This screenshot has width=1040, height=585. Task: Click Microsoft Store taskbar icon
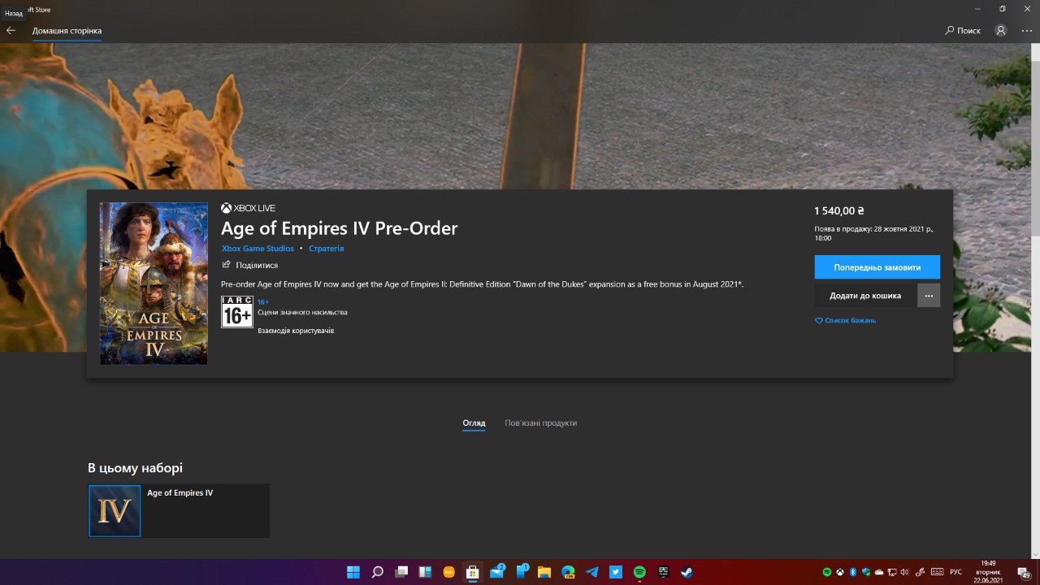(x=472, y=572)
